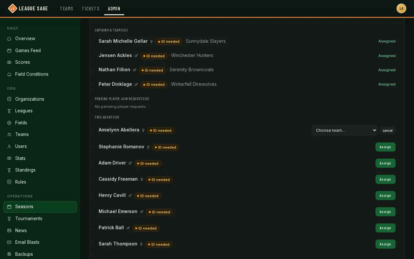
Task: Click the Teams people icon in sidebar
Action: point(9,134)
